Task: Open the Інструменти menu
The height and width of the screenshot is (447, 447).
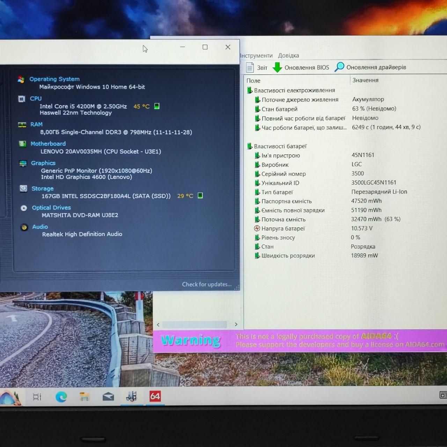Action: point(256,56)
